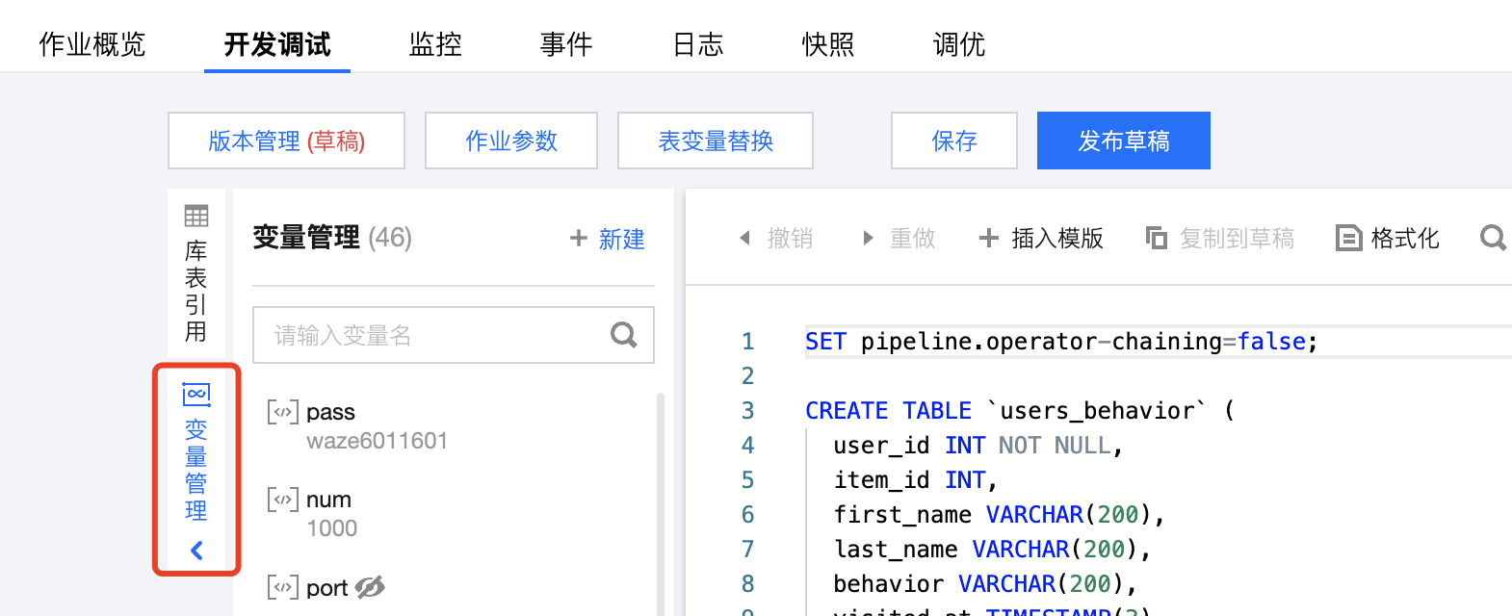Collapse the panel with blue left chevron
The height and width of the screenshot is (616, 1512).
(196, 551)
